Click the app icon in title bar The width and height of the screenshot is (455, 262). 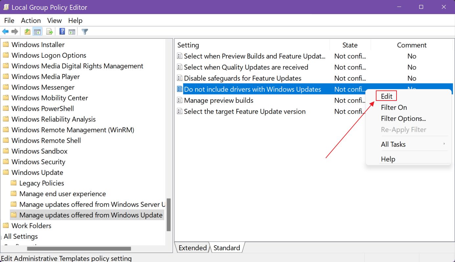click(x=6, y=7)
